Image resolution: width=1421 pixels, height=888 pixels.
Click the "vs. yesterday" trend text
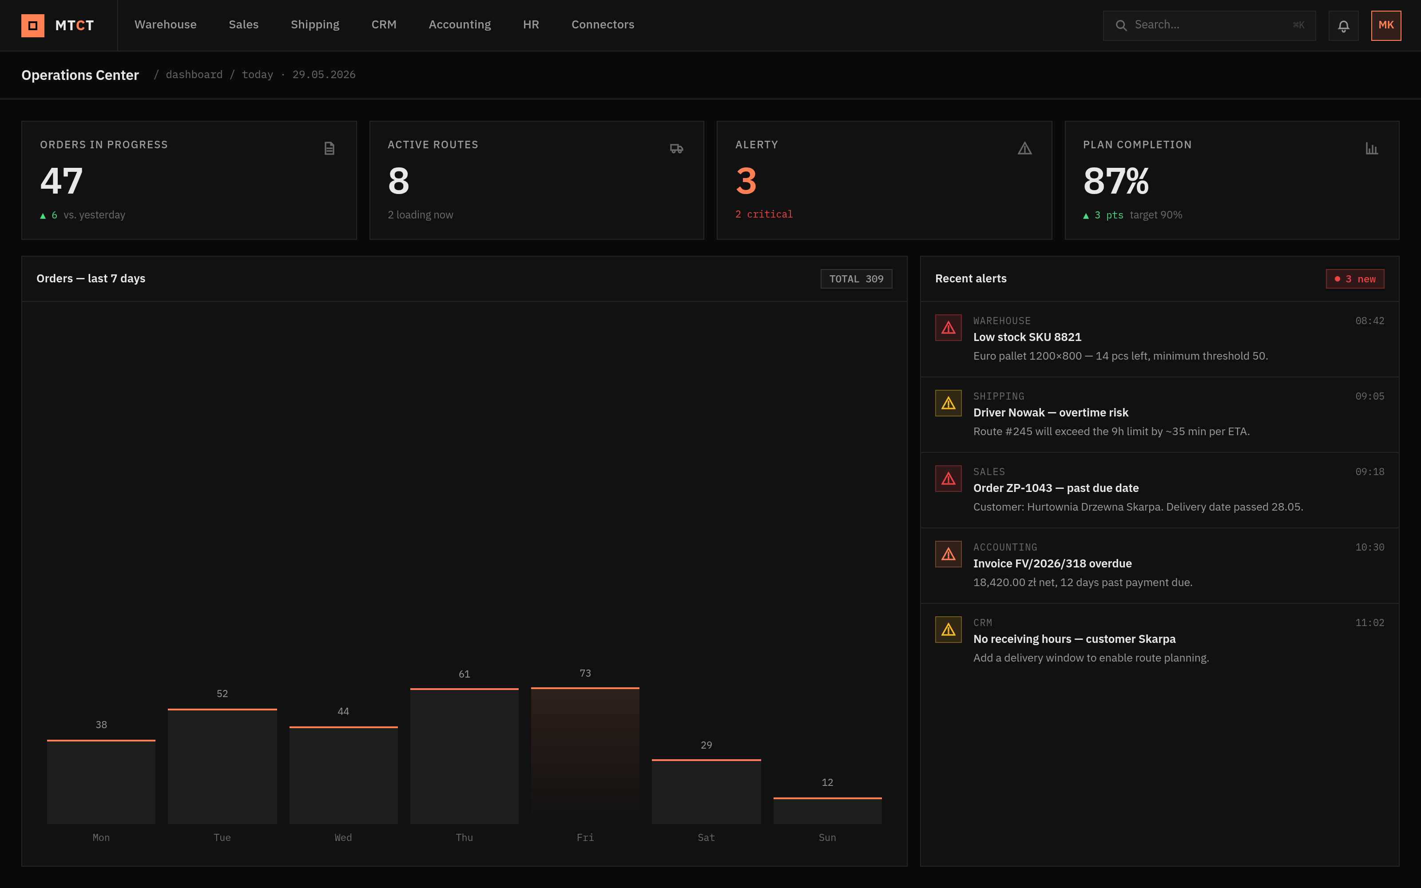95,215
